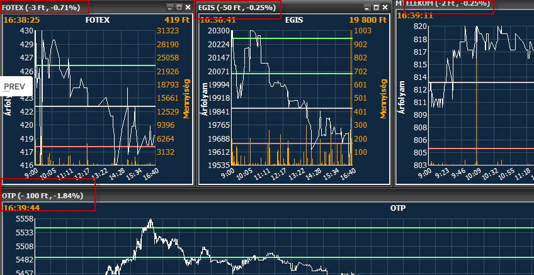Click the 16:38:25 timestamp in FOTEX window
534x275 pixels.
click(x=21, y=20)
